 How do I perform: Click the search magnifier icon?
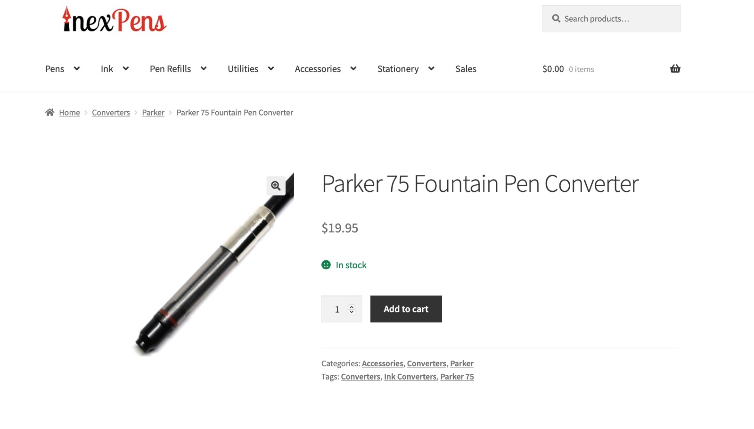[x=556, y=18]
